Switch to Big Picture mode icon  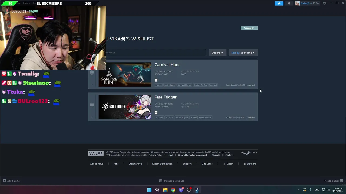pyautogui.click(x=324, y=3)
